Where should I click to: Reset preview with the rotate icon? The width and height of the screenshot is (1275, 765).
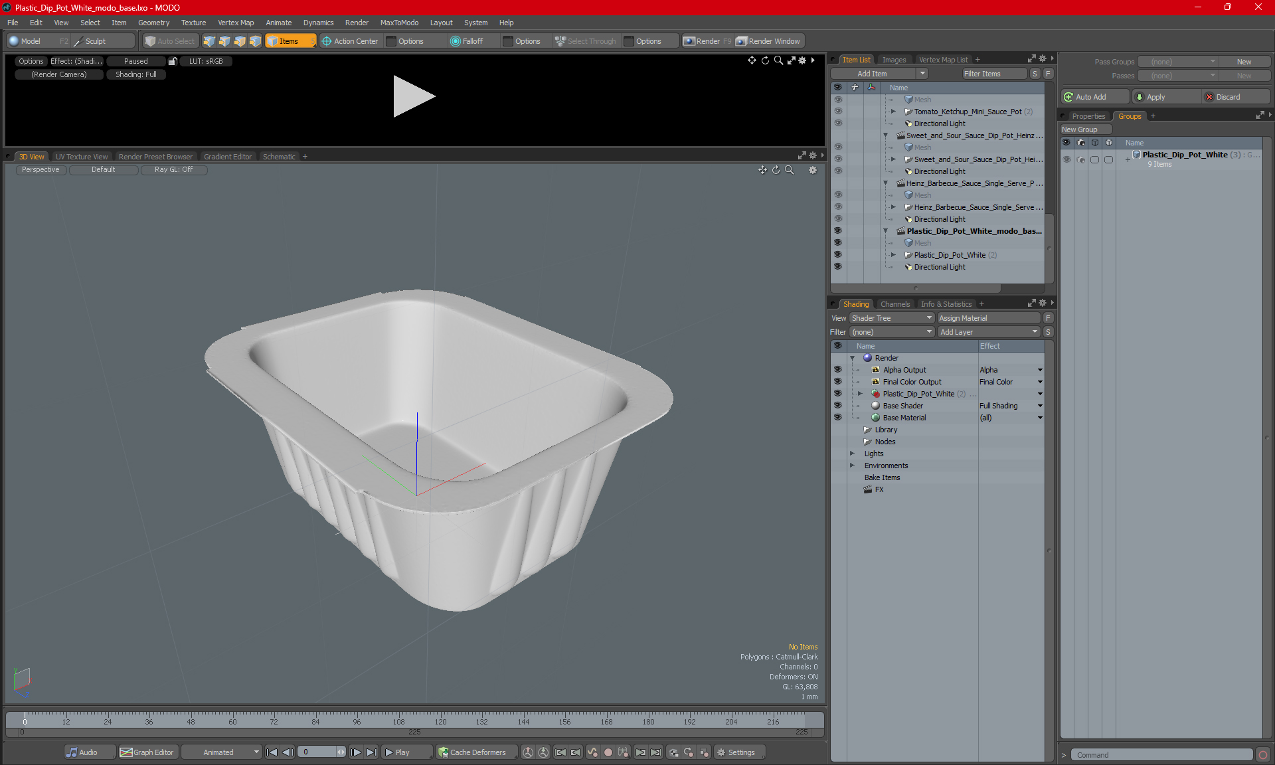tap(765, 60)
